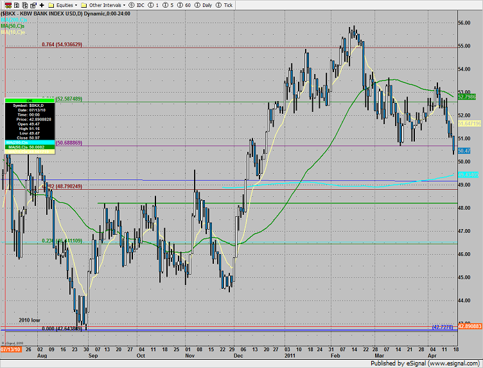Click the 42.890883 cursor price marker
The image size is (483, 368).
pyautogui.click(x=470, y=326)
